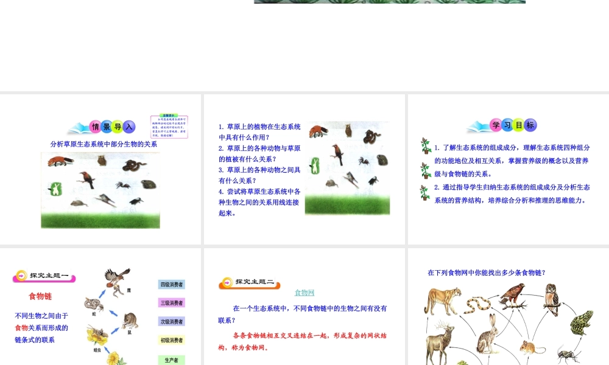Open the 学习目标 slide thumbnail
The width and height of the screenshot is (609, 365).
click(509, 169)
